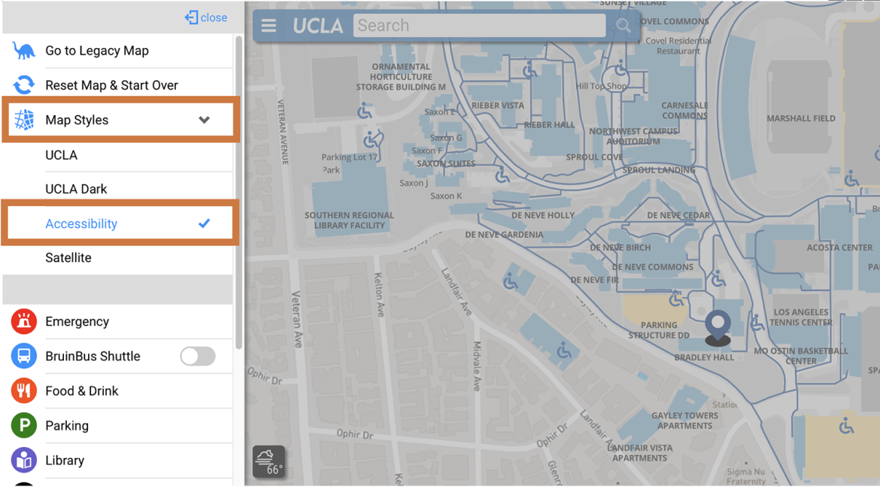Click the Covel Residential Restaurant label
The height and width of the screenshot is (495, 880).
tap(678, 46)
